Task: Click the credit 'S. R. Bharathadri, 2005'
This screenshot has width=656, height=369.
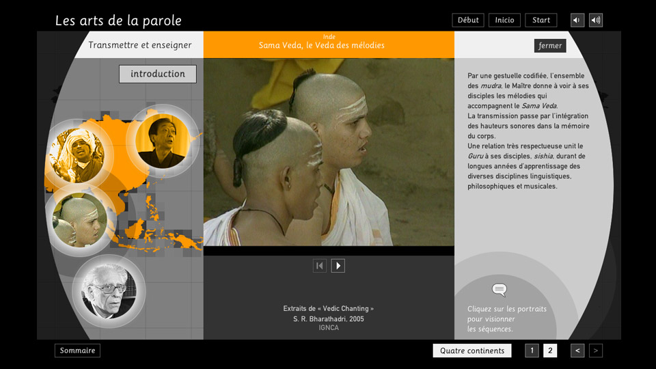Action: point(329,319)
